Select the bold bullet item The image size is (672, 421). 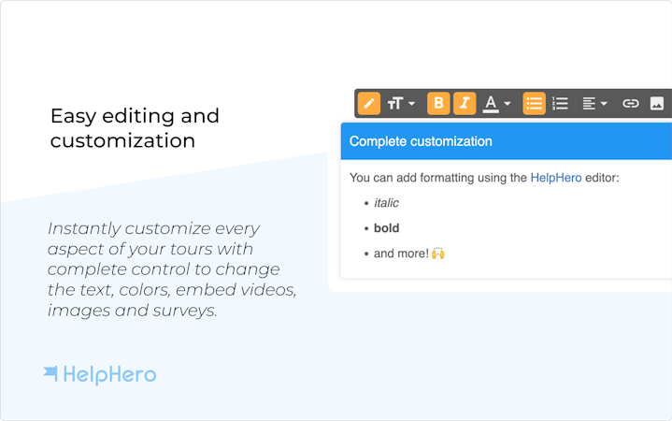pyautogui.click(x=386, y=228)
